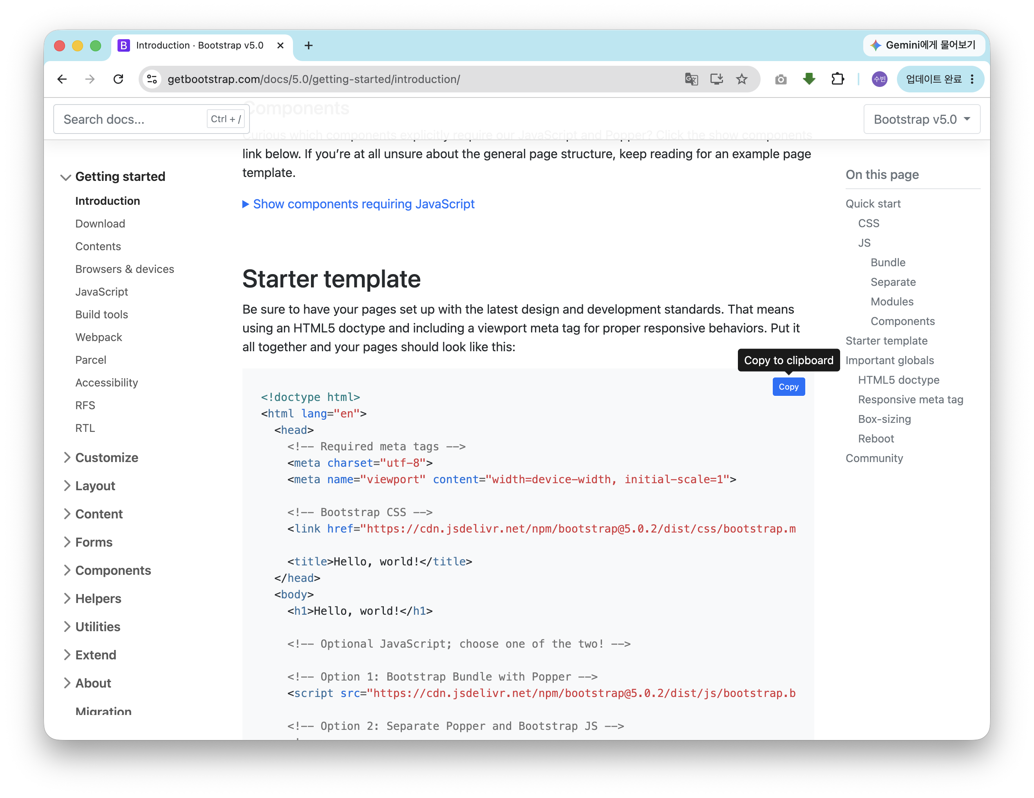Open a new browser tab
The image size is (1034, 798).
[309, 45]
